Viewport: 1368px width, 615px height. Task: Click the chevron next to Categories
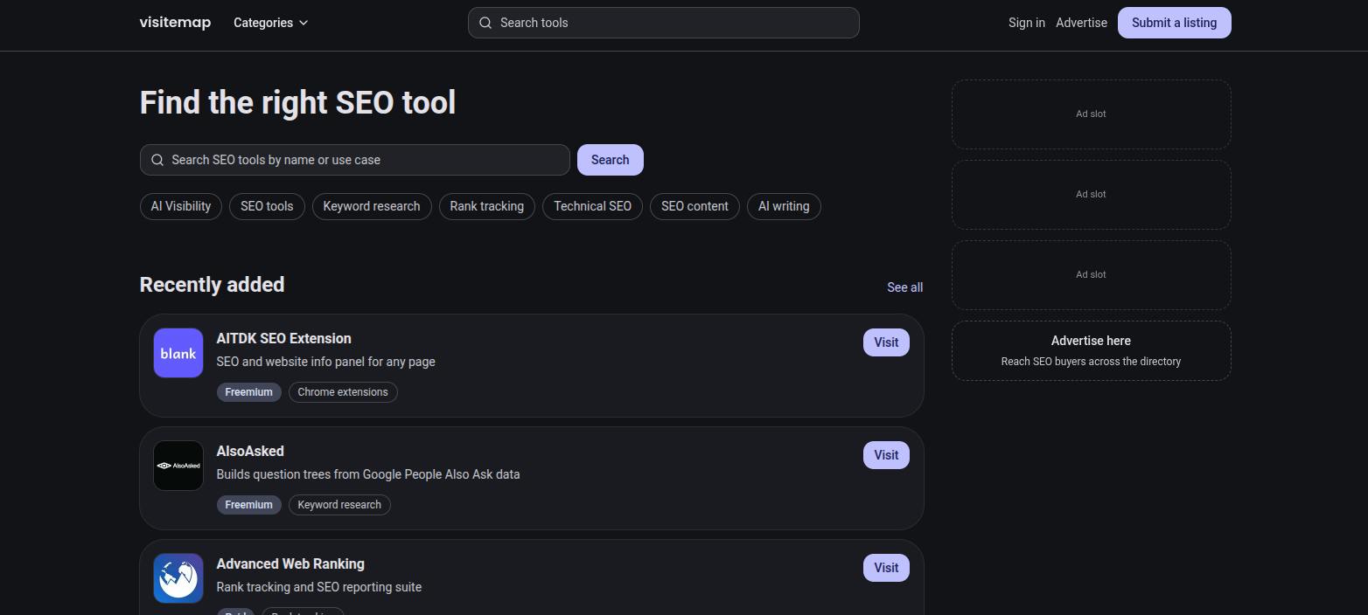[x=304, y=23]
